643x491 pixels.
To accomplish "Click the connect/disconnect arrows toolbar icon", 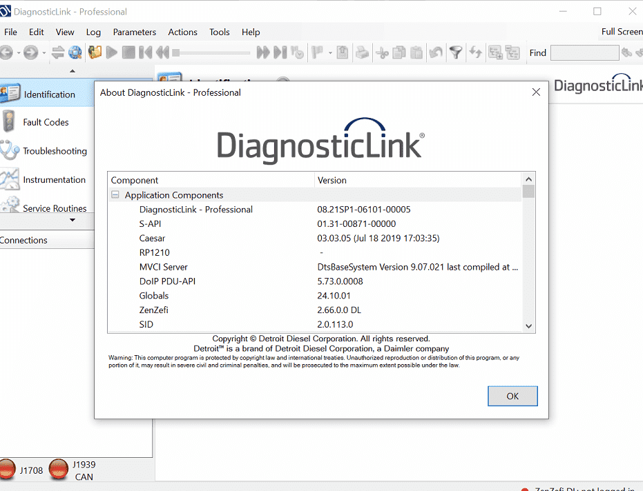I will 58,52.
